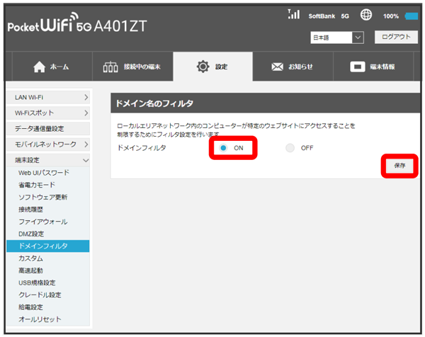Click the ログアウト logout button
425x337 pixels.
click(395, 37)
